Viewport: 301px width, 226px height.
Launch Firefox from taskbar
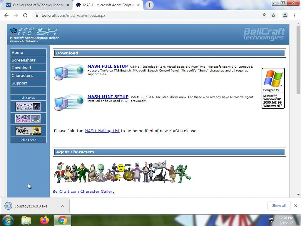44,220
